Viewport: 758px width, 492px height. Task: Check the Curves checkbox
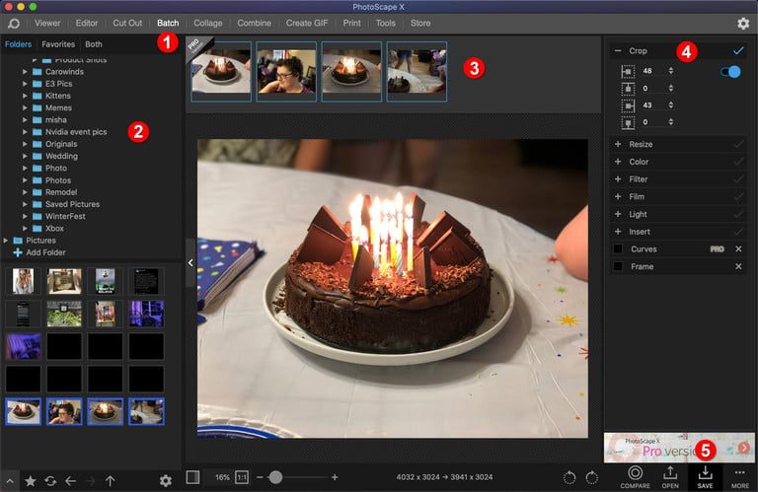tap(618, 248)
